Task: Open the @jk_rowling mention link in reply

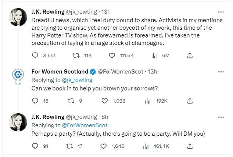Action: (76, 80)
